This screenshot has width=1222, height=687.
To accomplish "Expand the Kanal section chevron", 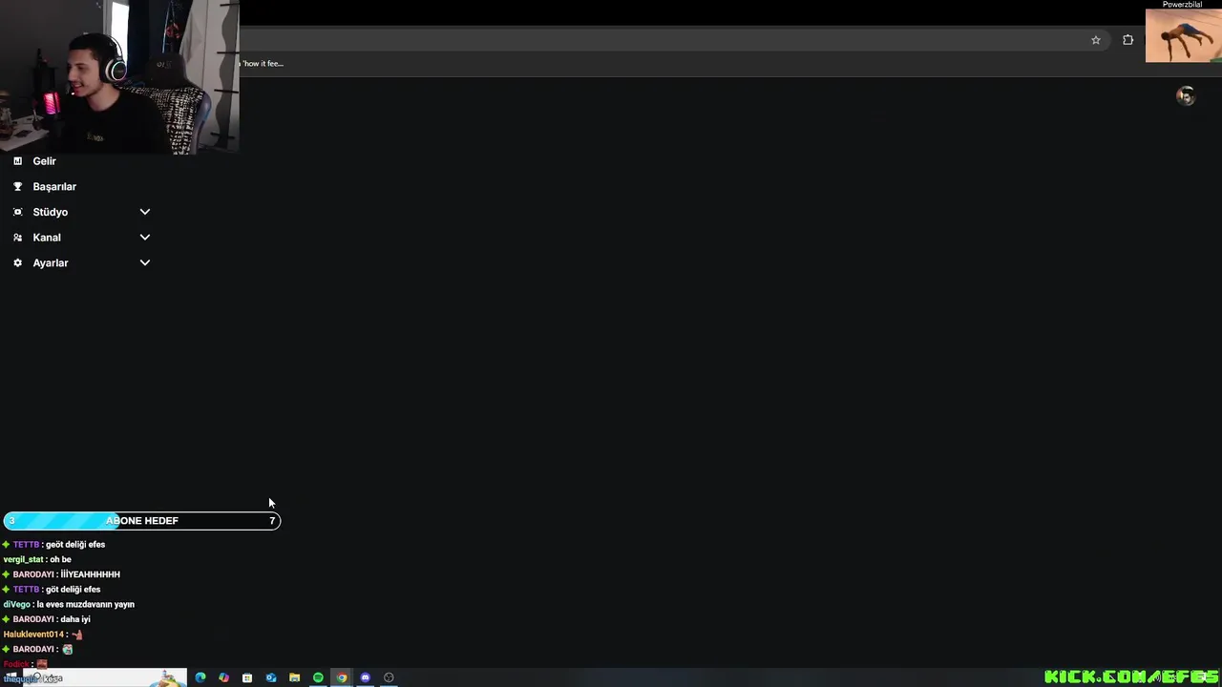I will click(x=145, y=238).
